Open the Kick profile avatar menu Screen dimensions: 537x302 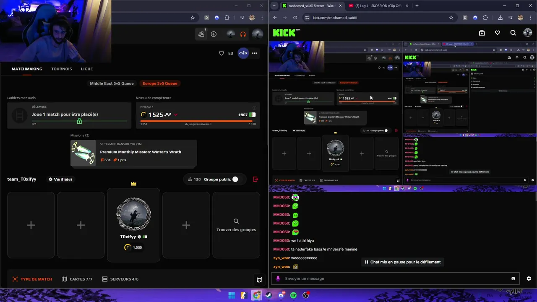[528, 33]
